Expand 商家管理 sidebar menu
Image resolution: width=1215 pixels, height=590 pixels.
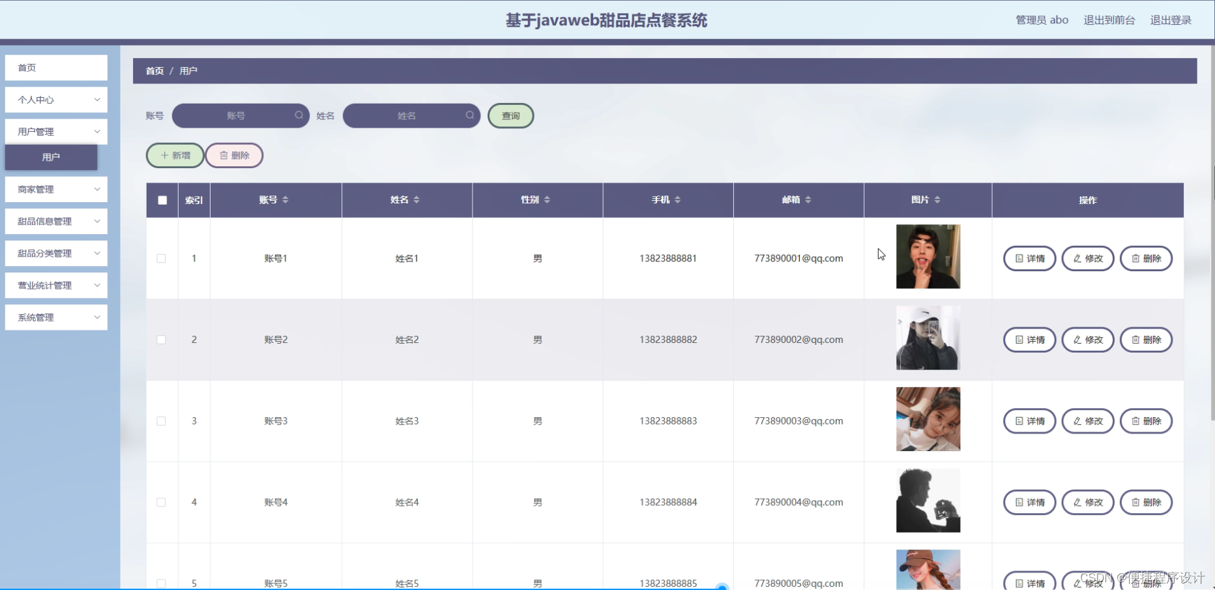coord(56,189)
